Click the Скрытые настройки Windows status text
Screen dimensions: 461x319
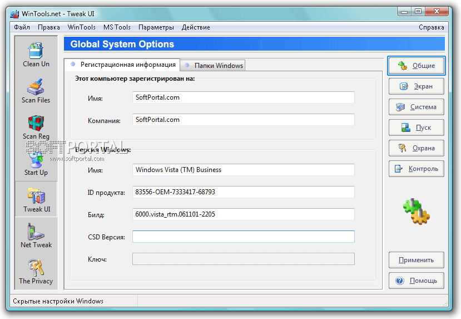(58, 301)
